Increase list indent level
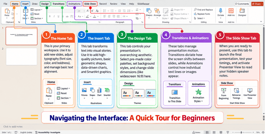 pyautogui.click(x=124, y=11)
